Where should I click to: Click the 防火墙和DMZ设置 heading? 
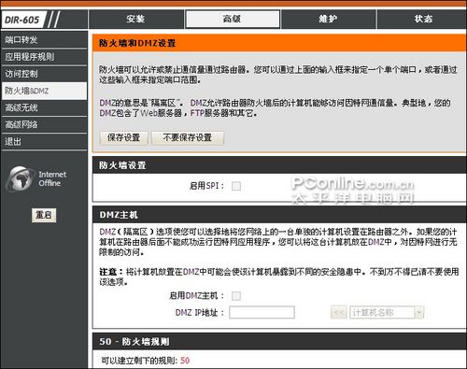(137, 43)
